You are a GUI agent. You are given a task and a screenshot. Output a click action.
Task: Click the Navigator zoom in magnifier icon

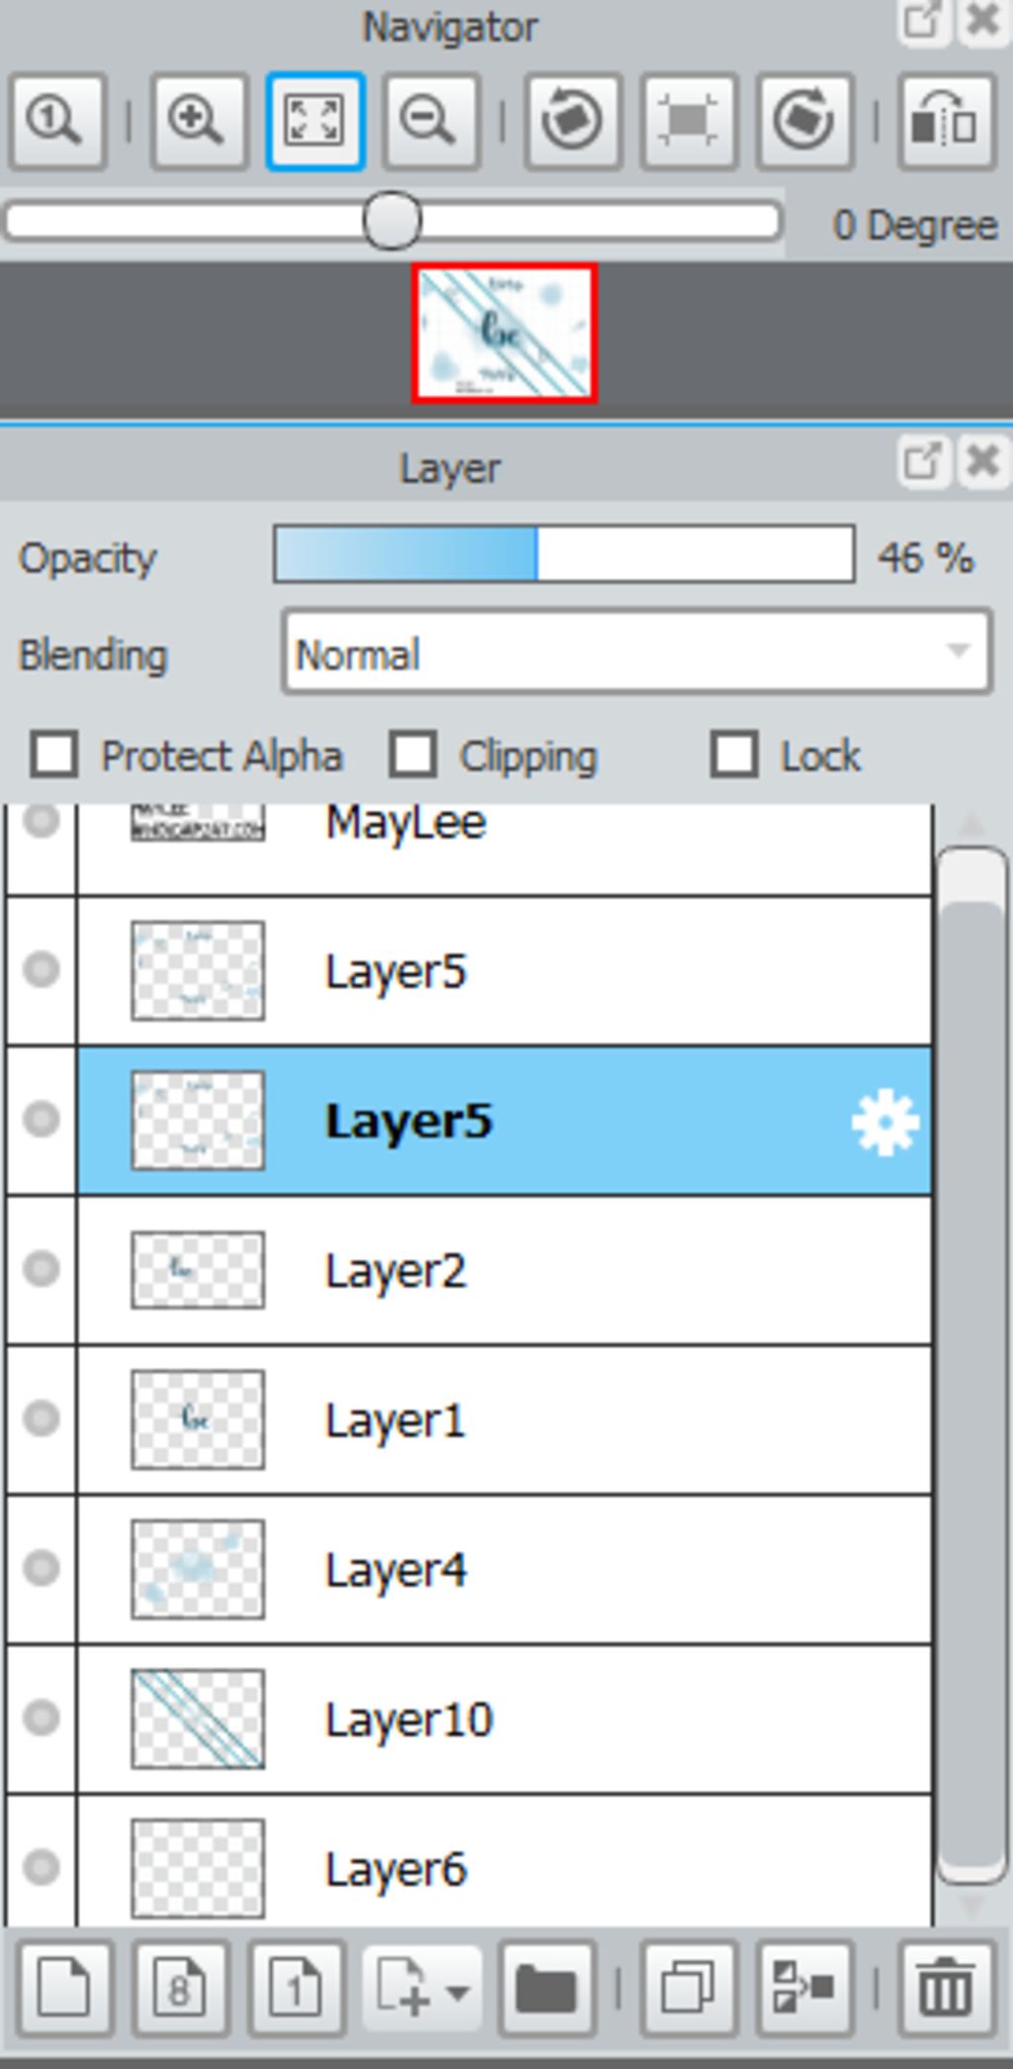tap(198, 121)
